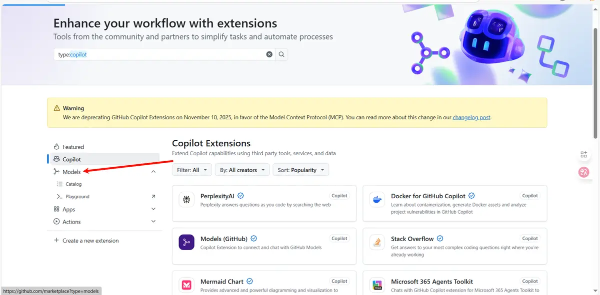
Task: Click the Models (GitHub) purple icon
Action: (x=186, y=243)
